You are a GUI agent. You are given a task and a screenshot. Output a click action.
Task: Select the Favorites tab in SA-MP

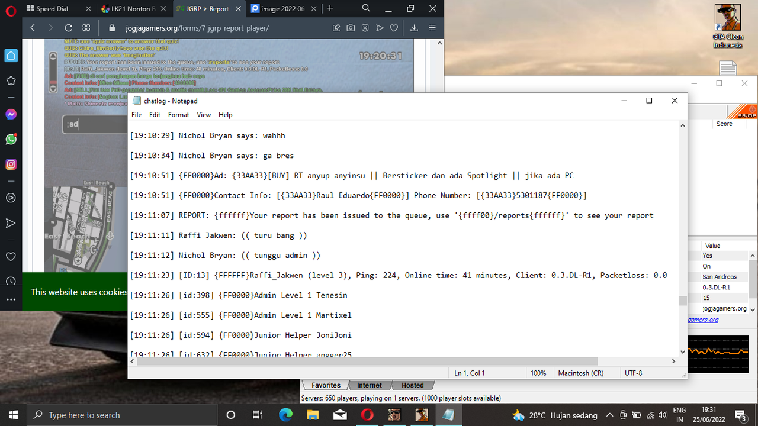pos(325,385)
